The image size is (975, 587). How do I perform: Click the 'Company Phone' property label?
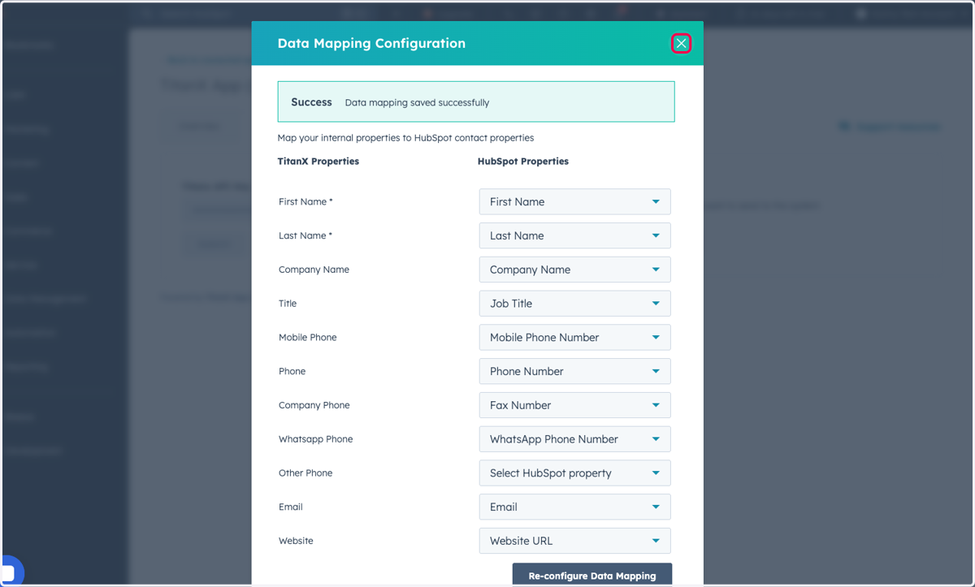coord(314,405)
